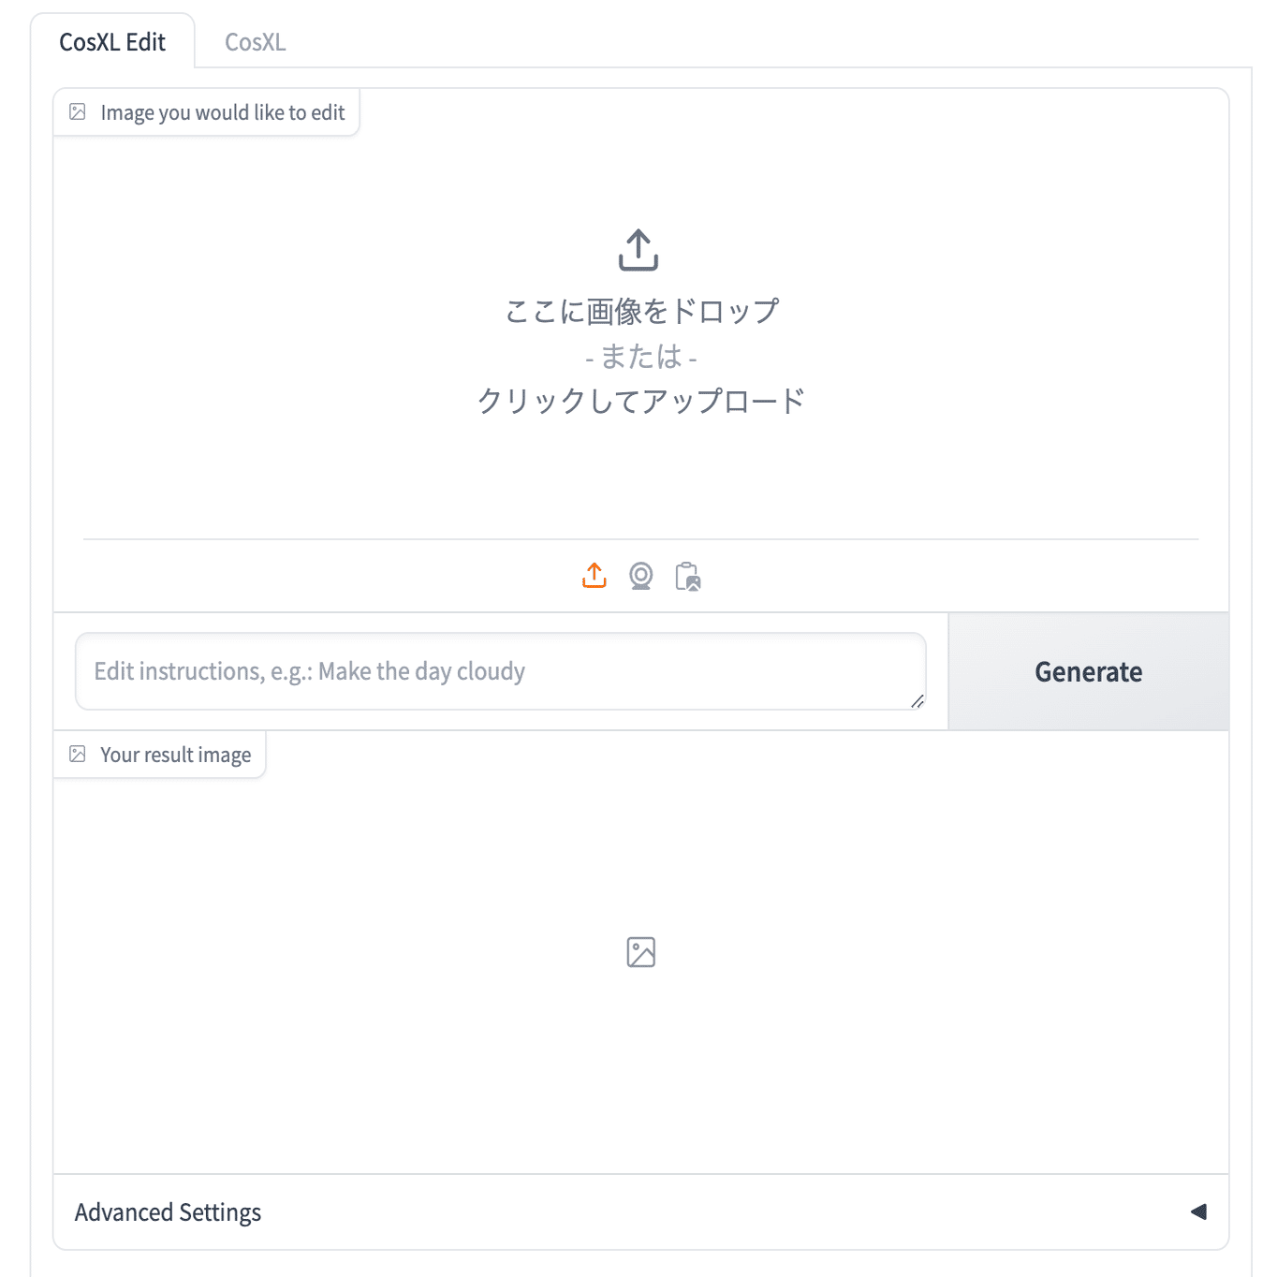Screen dimensions: 1277x1277
Task: Click the 'Image you would like to edit' label
Action: coord(223,112)
